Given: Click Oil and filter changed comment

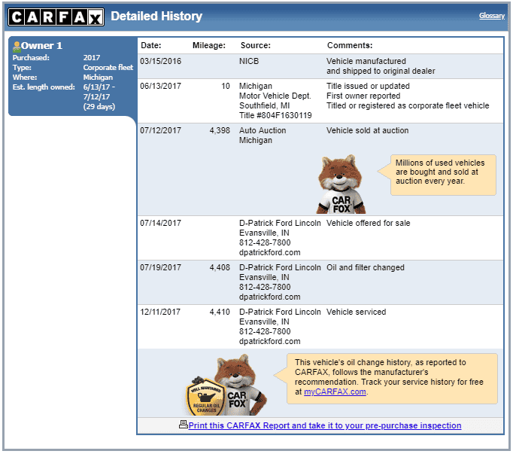Looking at the screenshot, I should point(366,267).
